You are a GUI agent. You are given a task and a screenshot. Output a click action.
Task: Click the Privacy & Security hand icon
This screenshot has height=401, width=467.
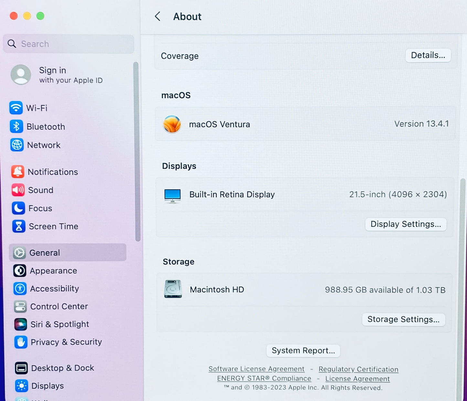pyautogui.click(x=21, y=342)
